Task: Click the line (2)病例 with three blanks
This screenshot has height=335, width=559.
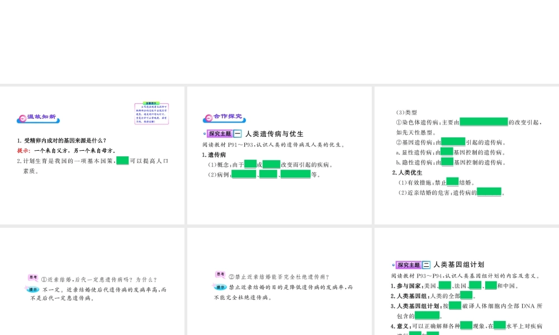Action: coord(264,174)
